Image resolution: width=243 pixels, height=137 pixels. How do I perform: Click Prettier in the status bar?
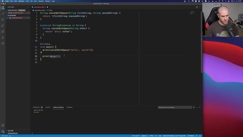[x=191, y=136]
